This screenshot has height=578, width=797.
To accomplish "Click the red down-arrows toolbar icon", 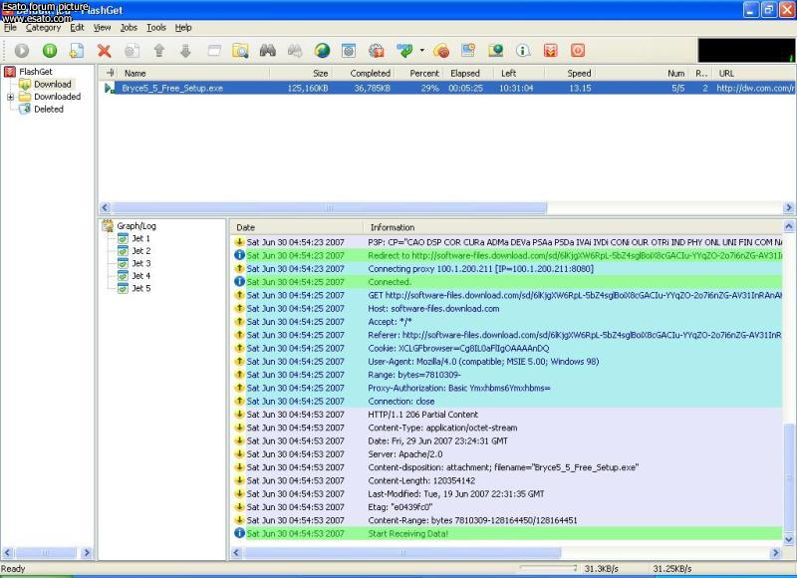I will tap(551, 51).
